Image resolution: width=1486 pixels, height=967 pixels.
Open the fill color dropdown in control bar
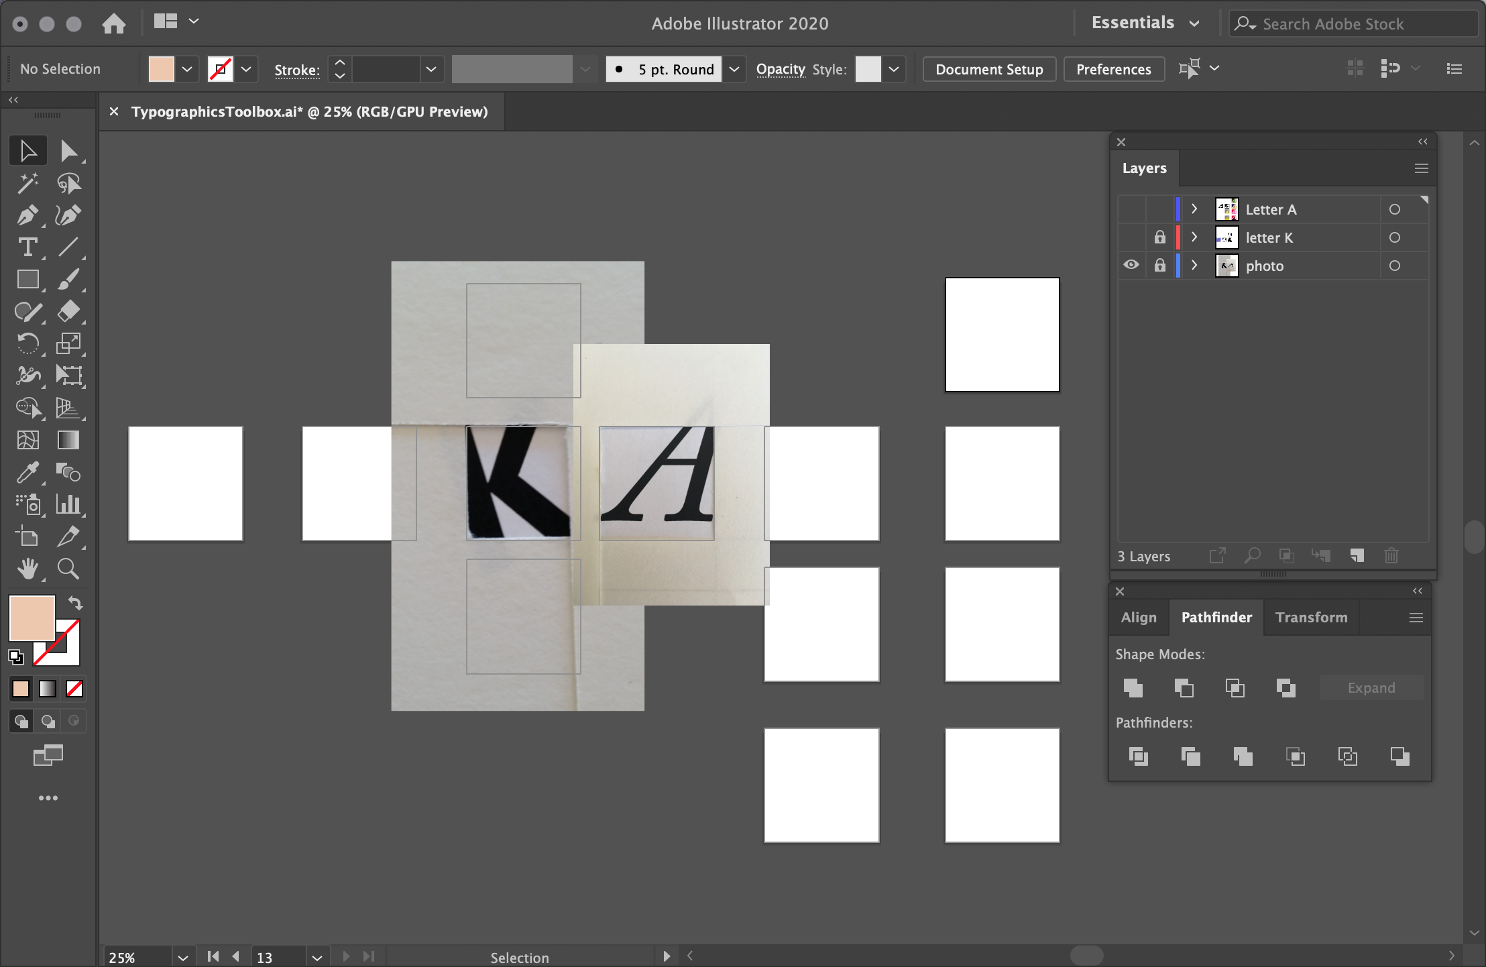pyautogui.click(x=187, y=69)
